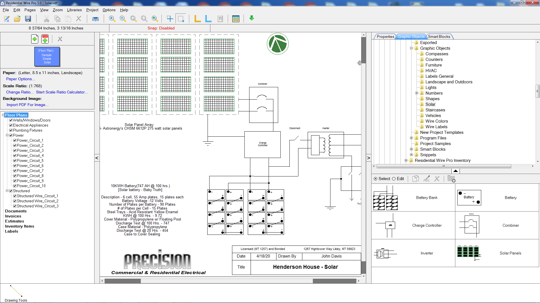Click the Save floppy disk icon
540x303 pixels.
click(28, 19)
